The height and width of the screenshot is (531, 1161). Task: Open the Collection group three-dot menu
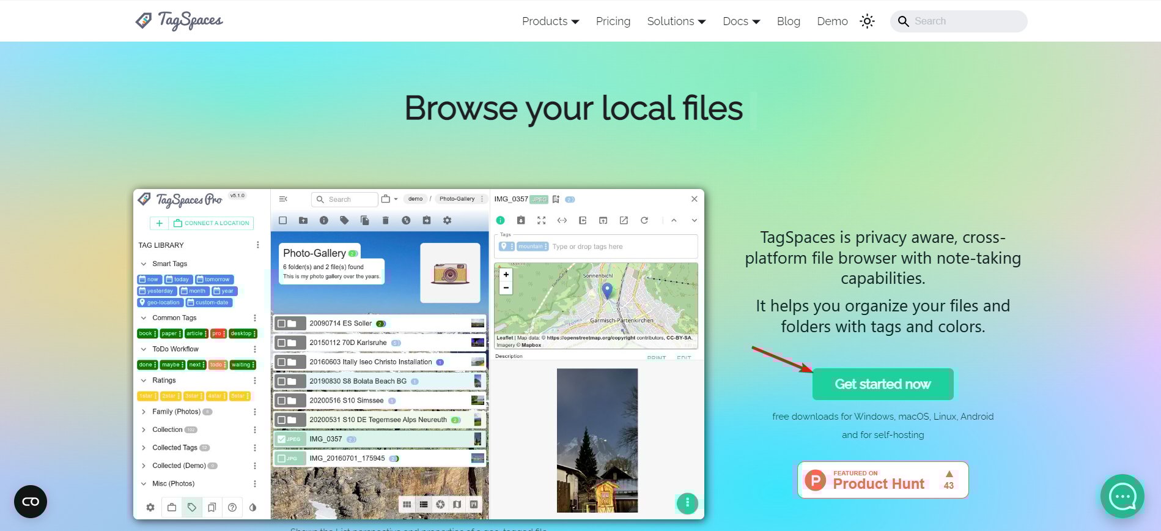pos(255,430)
